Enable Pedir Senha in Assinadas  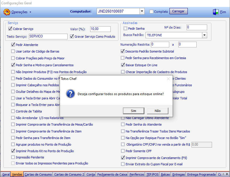(x=125, y=29)
